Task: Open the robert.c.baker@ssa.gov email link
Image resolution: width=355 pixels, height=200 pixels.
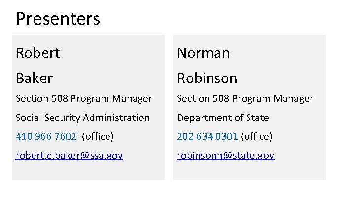Action: pyautogui.click(x=69, y=156)
